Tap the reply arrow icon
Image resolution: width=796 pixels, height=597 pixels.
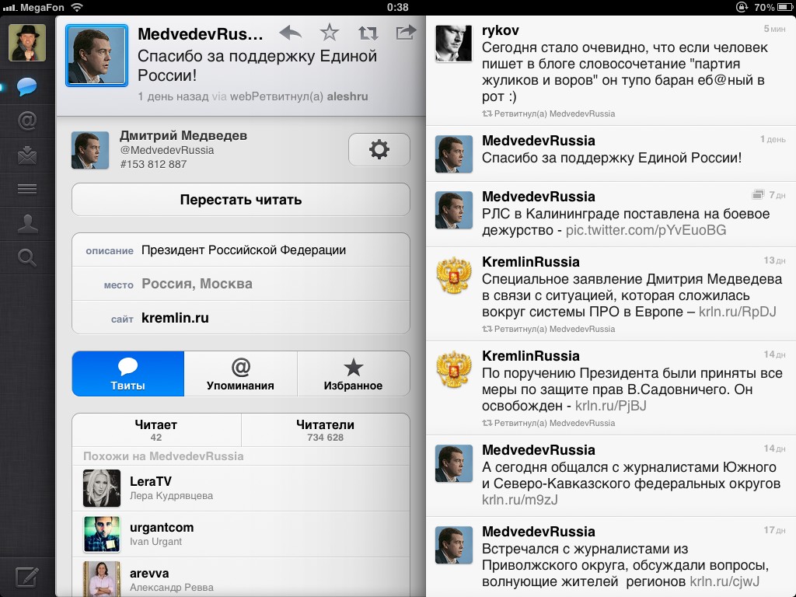(x=291, y=33)
